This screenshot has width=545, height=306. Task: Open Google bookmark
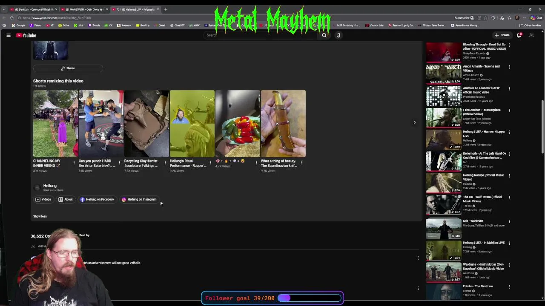[x=18, y=25]
